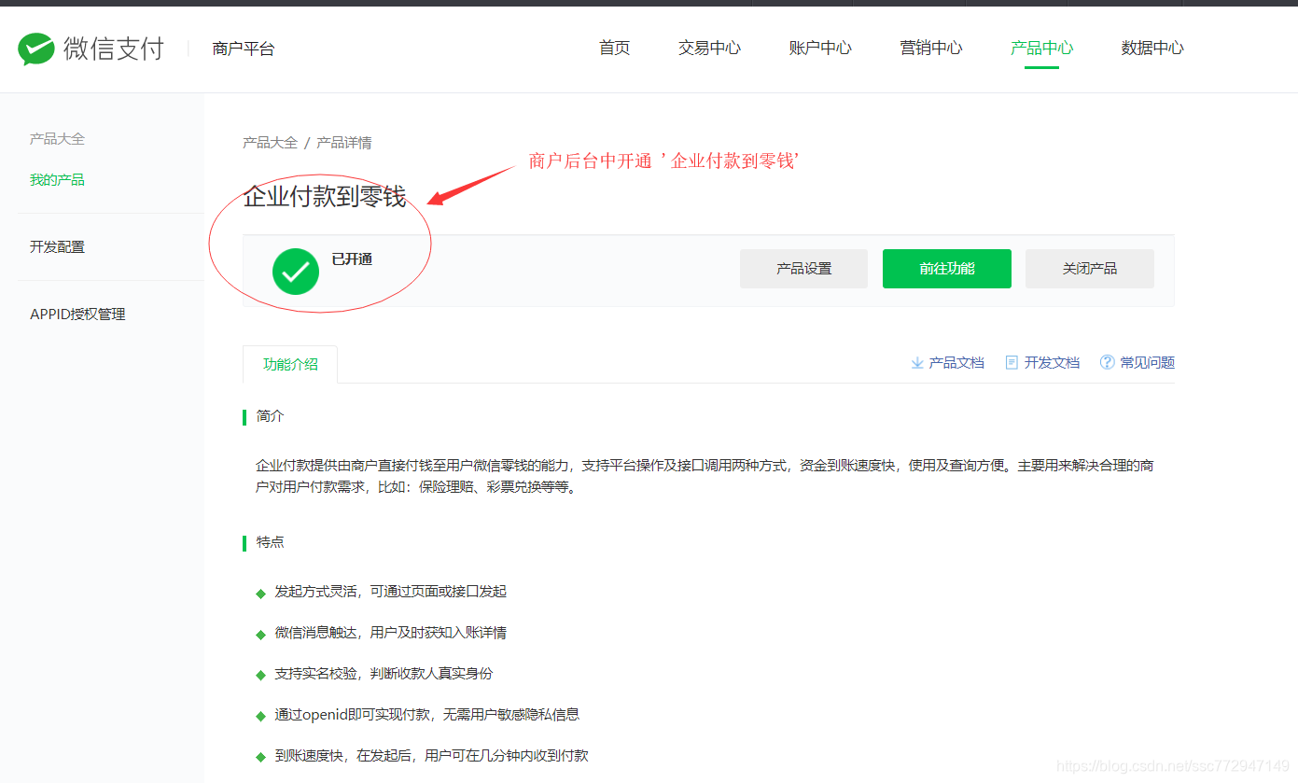Click the 特点 section heading

270,542
